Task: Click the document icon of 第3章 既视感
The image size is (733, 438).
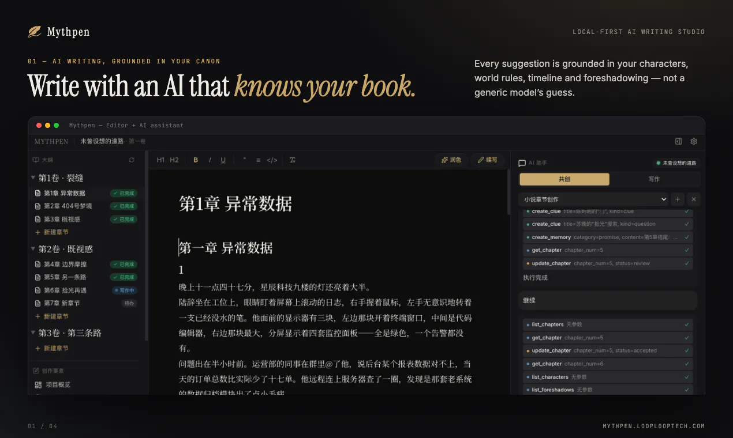Action: click(x=38, y=219)
